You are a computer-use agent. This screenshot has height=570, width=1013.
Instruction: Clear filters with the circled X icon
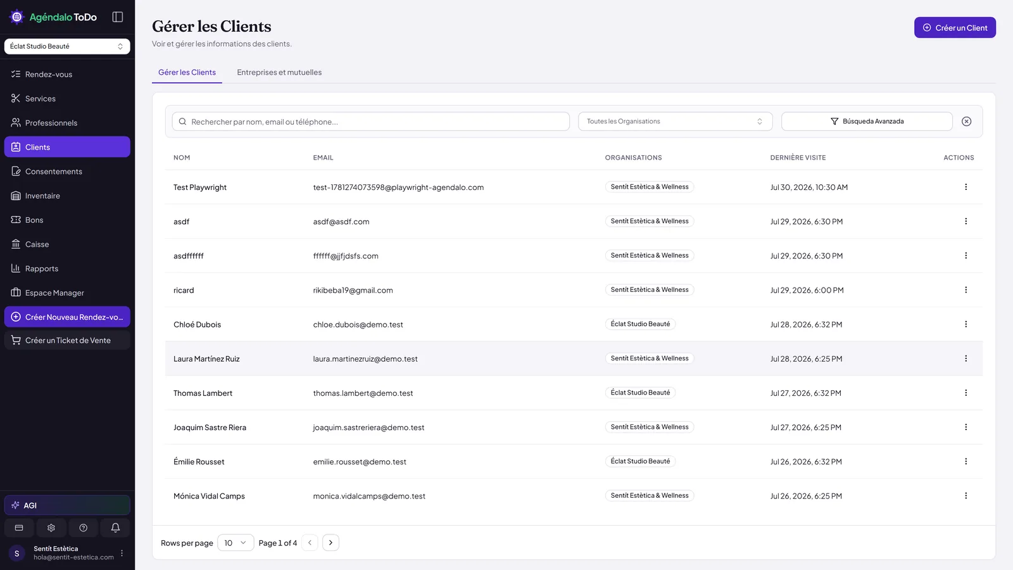pos(966,122)
